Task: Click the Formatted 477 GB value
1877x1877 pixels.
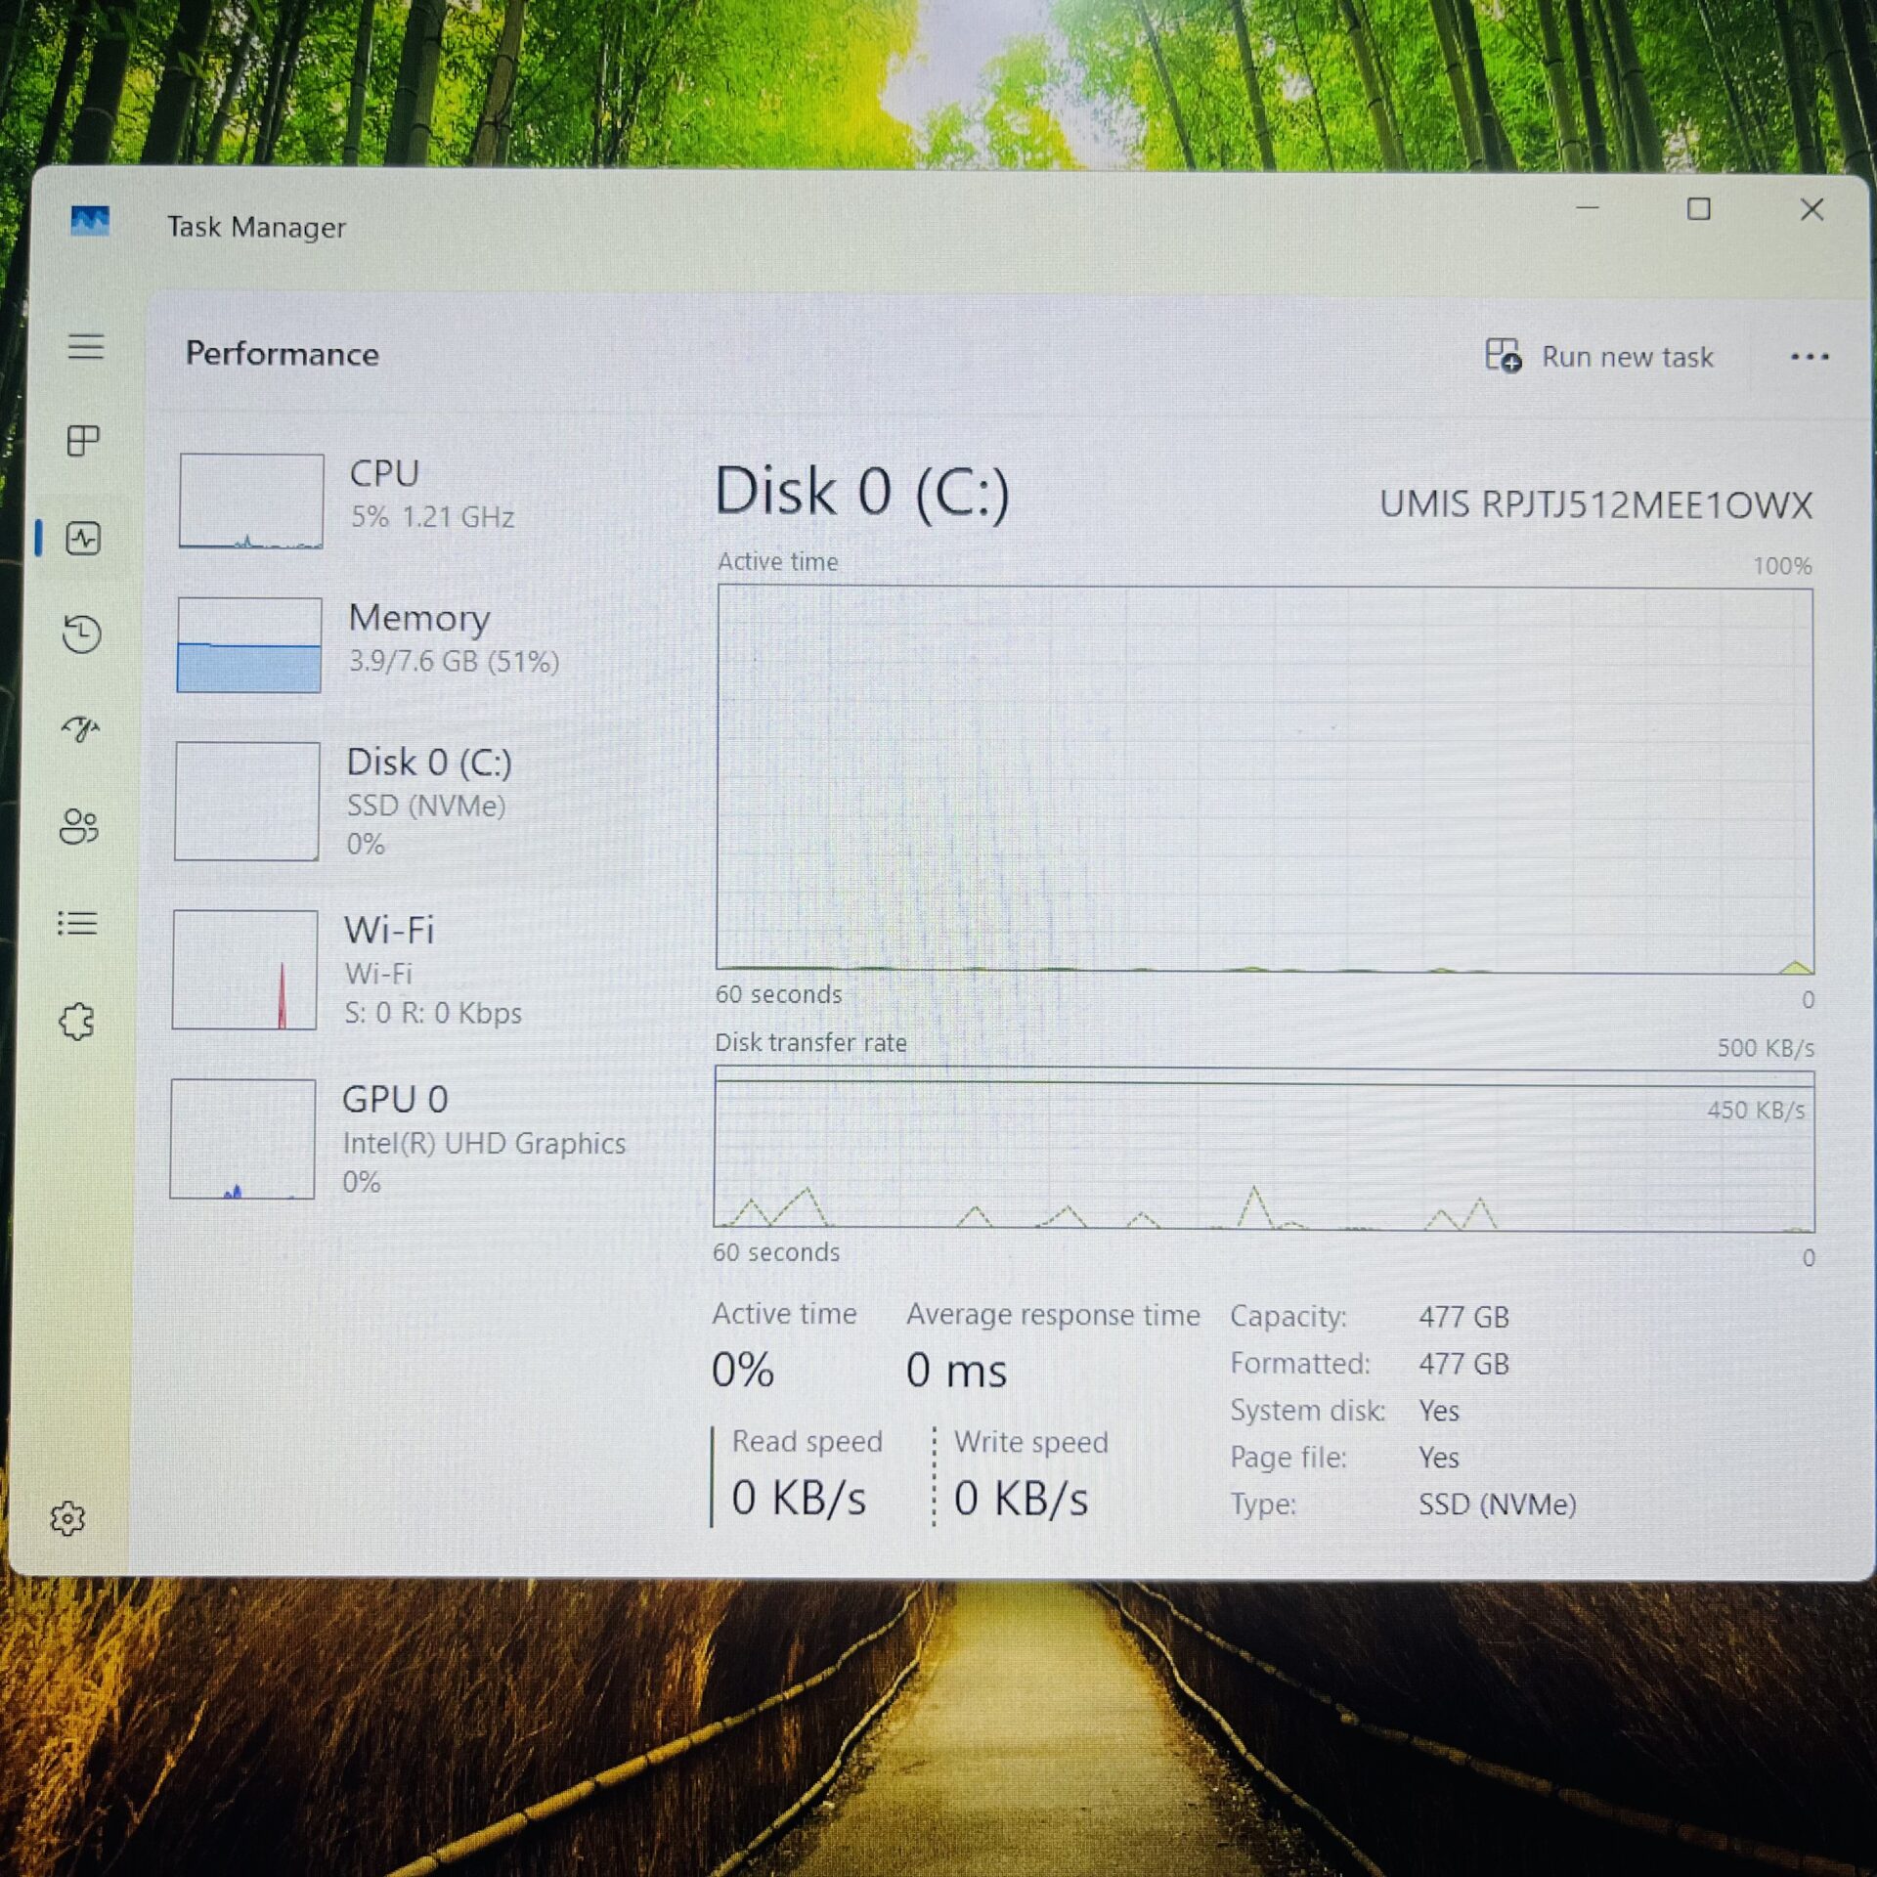Action: click(x=1463, y=1364)
